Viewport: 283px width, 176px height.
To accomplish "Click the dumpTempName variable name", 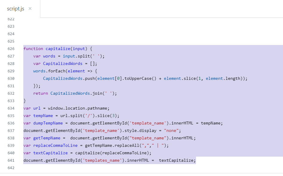I will point(47,123).
